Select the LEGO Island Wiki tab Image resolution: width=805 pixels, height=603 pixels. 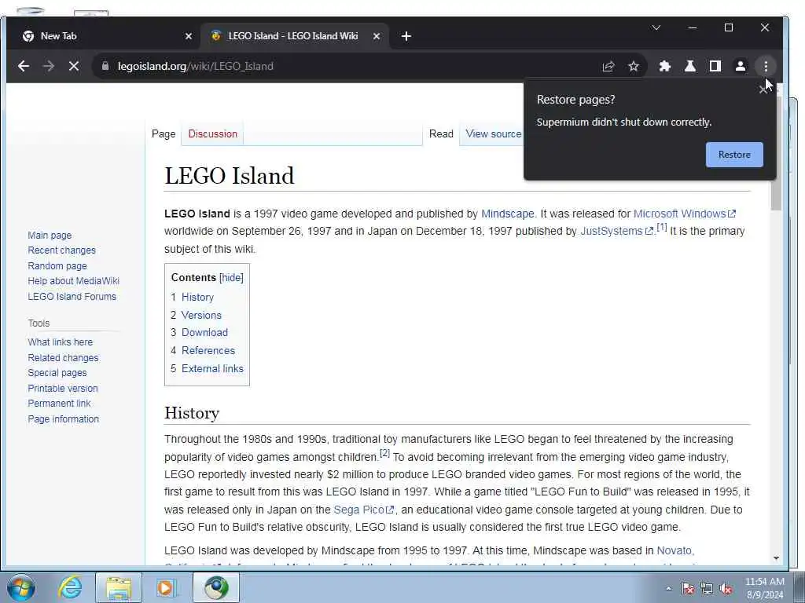tap(294, 36)
